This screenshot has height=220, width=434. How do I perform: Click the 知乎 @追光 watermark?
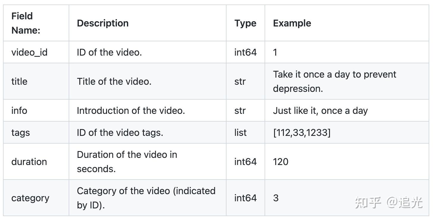click(389, 202)
